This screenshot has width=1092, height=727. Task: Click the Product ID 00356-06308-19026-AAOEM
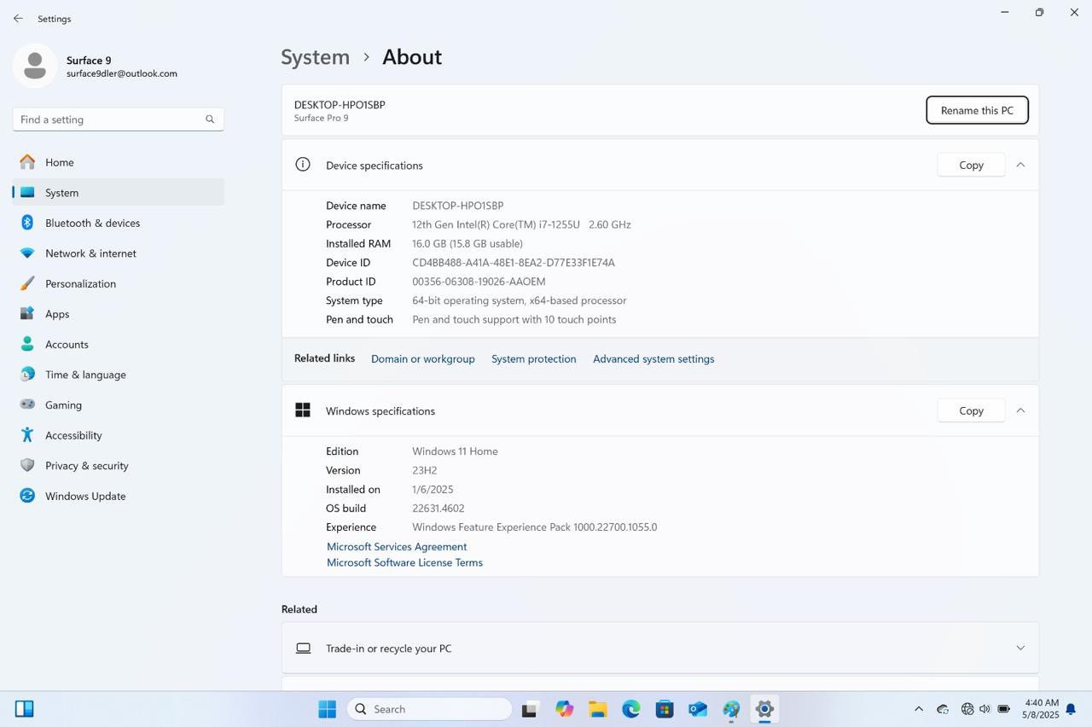tap(479, 282)
